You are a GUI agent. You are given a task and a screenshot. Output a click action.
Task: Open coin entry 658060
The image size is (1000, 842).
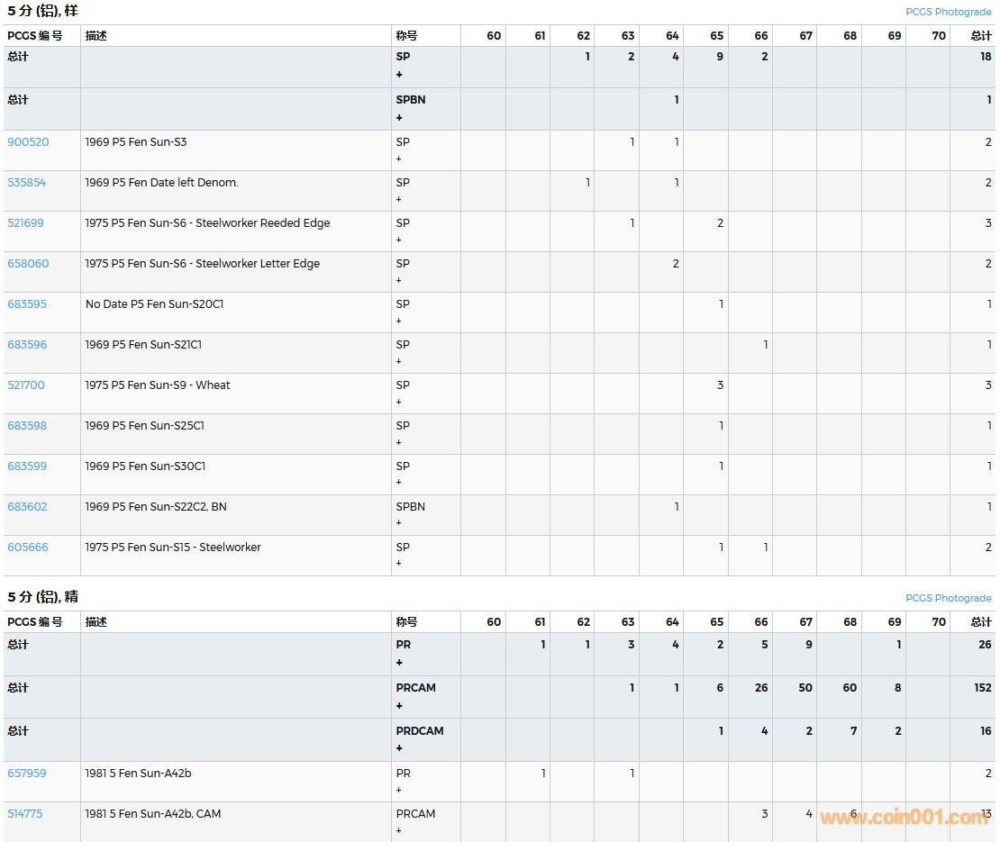(28, 264)
